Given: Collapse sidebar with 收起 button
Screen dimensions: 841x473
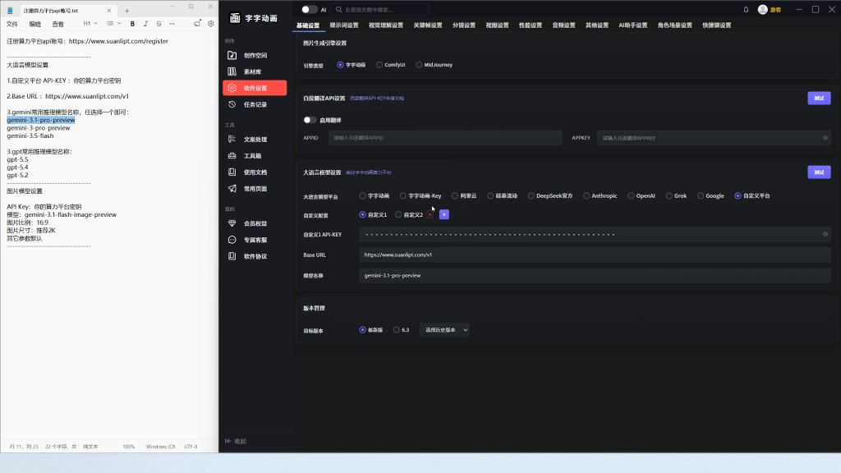Looking at the screenshot, I should click(236, 441).
